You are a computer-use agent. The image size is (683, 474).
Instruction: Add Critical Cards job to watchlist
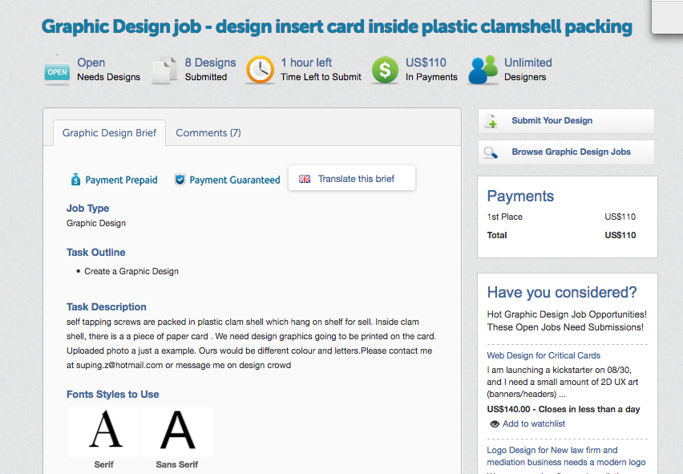533,423
